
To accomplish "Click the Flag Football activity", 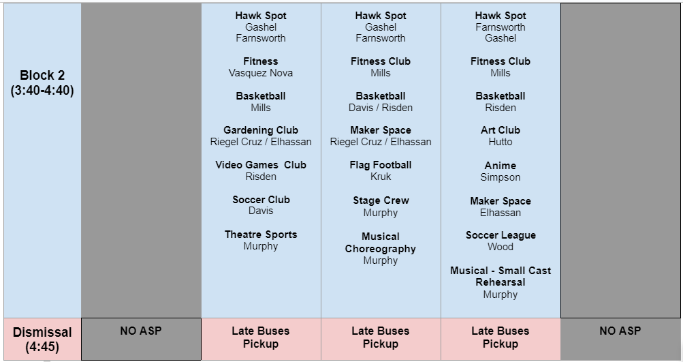I will point(381,165).
